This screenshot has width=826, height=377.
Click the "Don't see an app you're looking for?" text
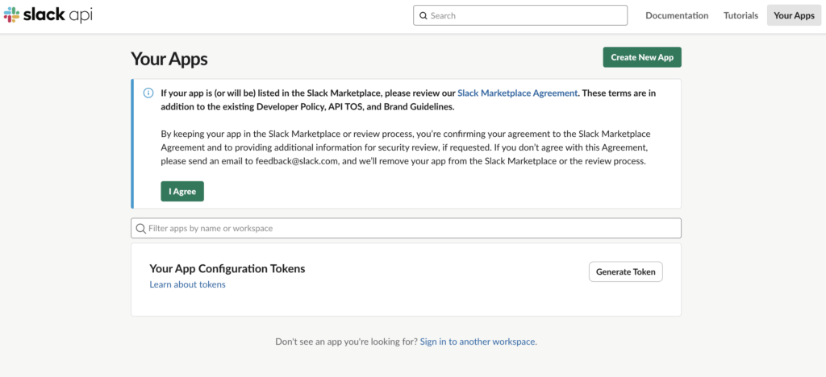tap(347, 342)
